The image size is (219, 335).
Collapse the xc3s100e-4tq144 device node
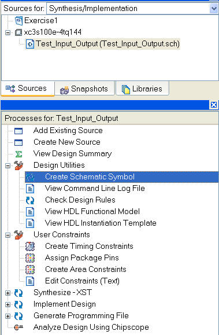click(x=8, y=32)
